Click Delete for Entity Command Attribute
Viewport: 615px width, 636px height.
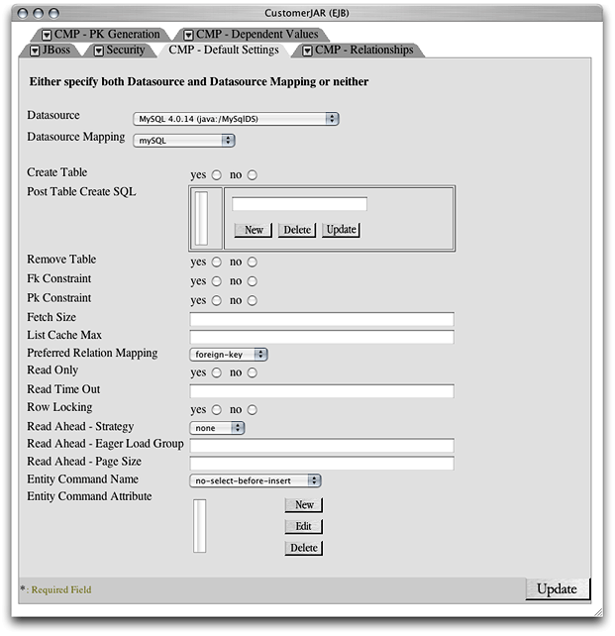(x=304, y=548)
